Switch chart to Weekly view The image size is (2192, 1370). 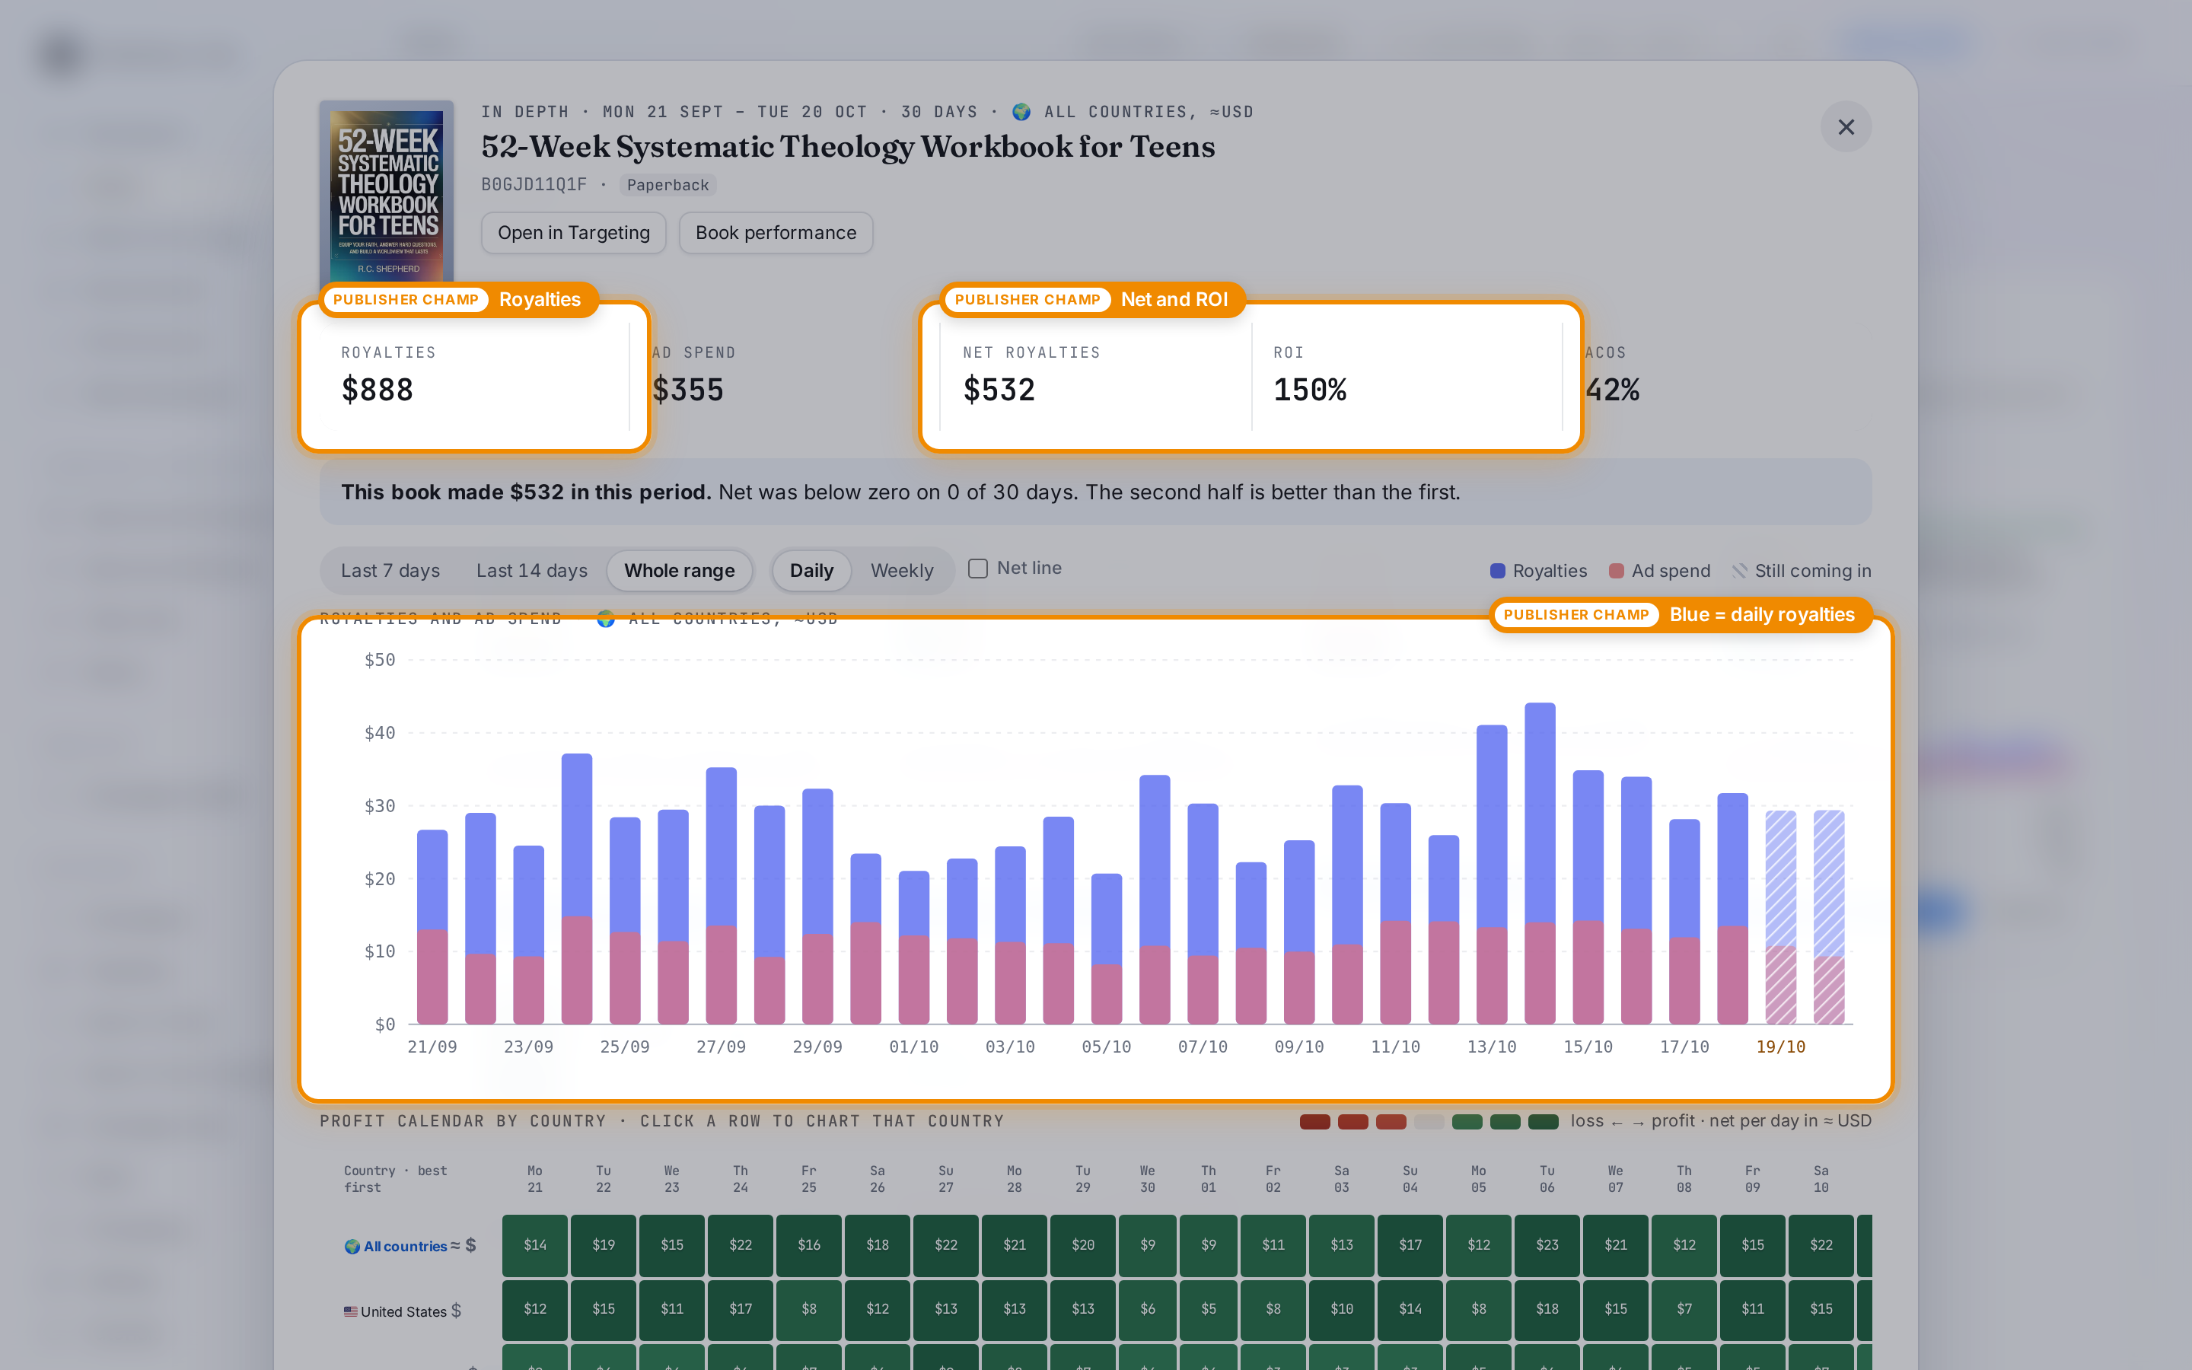click(x=901, y=571)
